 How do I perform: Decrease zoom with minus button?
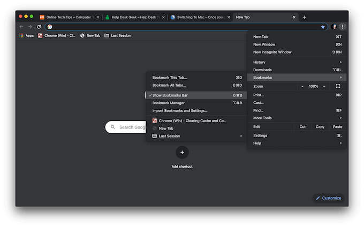tap(302, 86)
